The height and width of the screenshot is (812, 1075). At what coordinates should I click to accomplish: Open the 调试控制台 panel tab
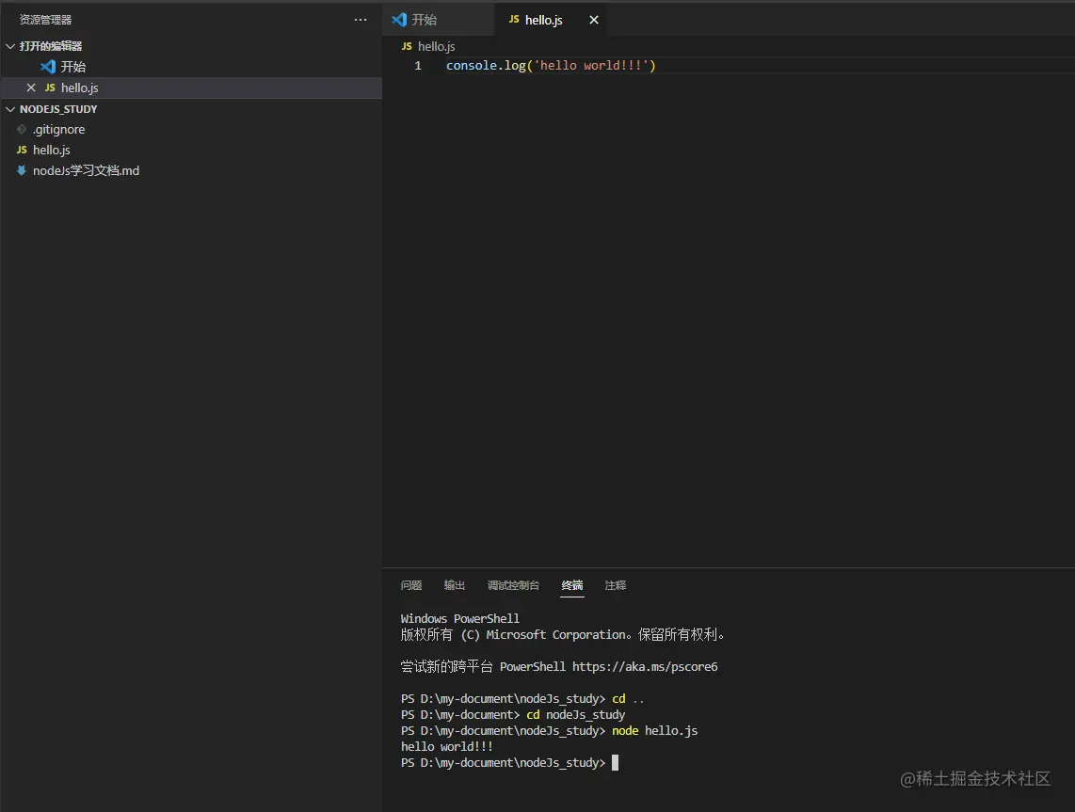coord(514,585)
